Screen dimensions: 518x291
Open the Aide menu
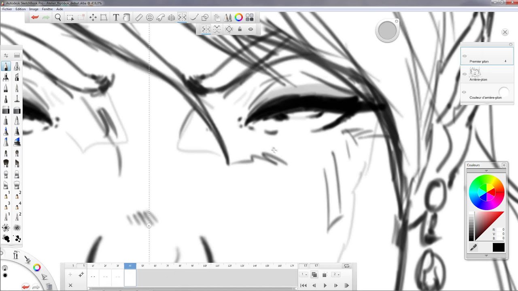point(59,9)
